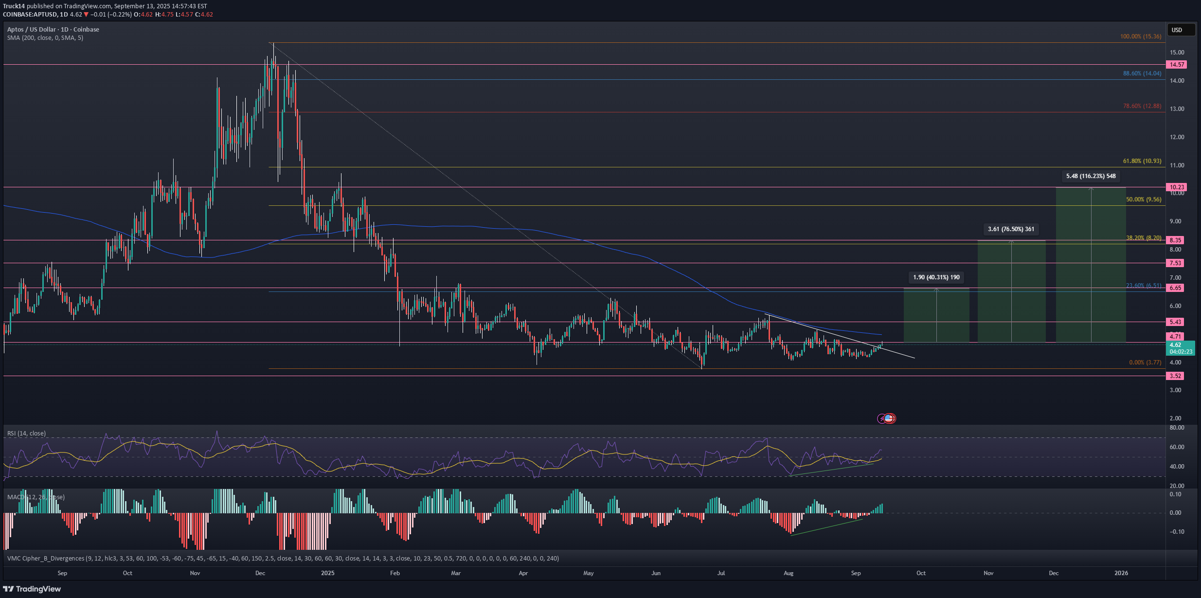Click the COINBASE:APTUSD symbol text in header

pyautogui.click(x=30, y=15)
